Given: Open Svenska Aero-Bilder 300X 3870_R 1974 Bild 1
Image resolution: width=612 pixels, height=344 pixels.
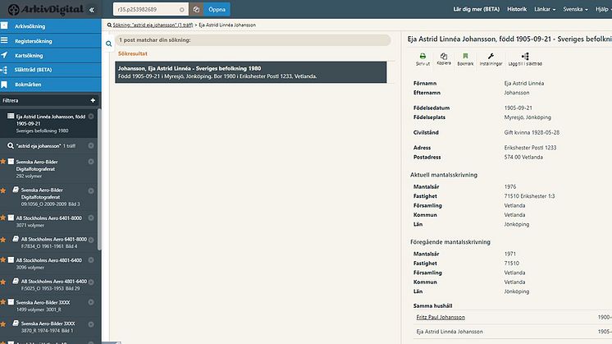Looking at the screenshot, I should click(x=48, y=327).
